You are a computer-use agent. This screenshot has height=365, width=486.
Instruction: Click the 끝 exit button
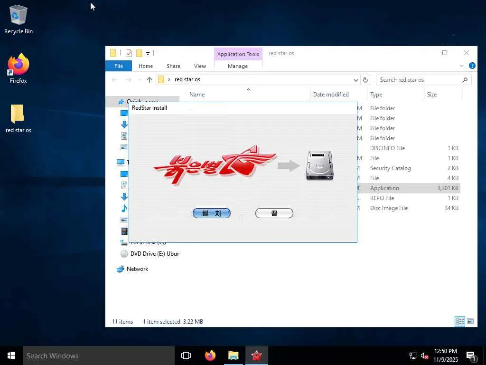274,213
